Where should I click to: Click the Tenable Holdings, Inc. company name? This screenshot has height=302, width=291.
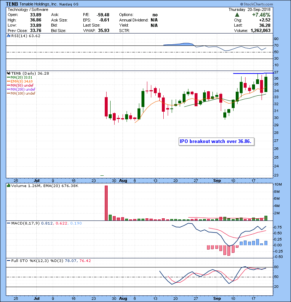point(39,4)
